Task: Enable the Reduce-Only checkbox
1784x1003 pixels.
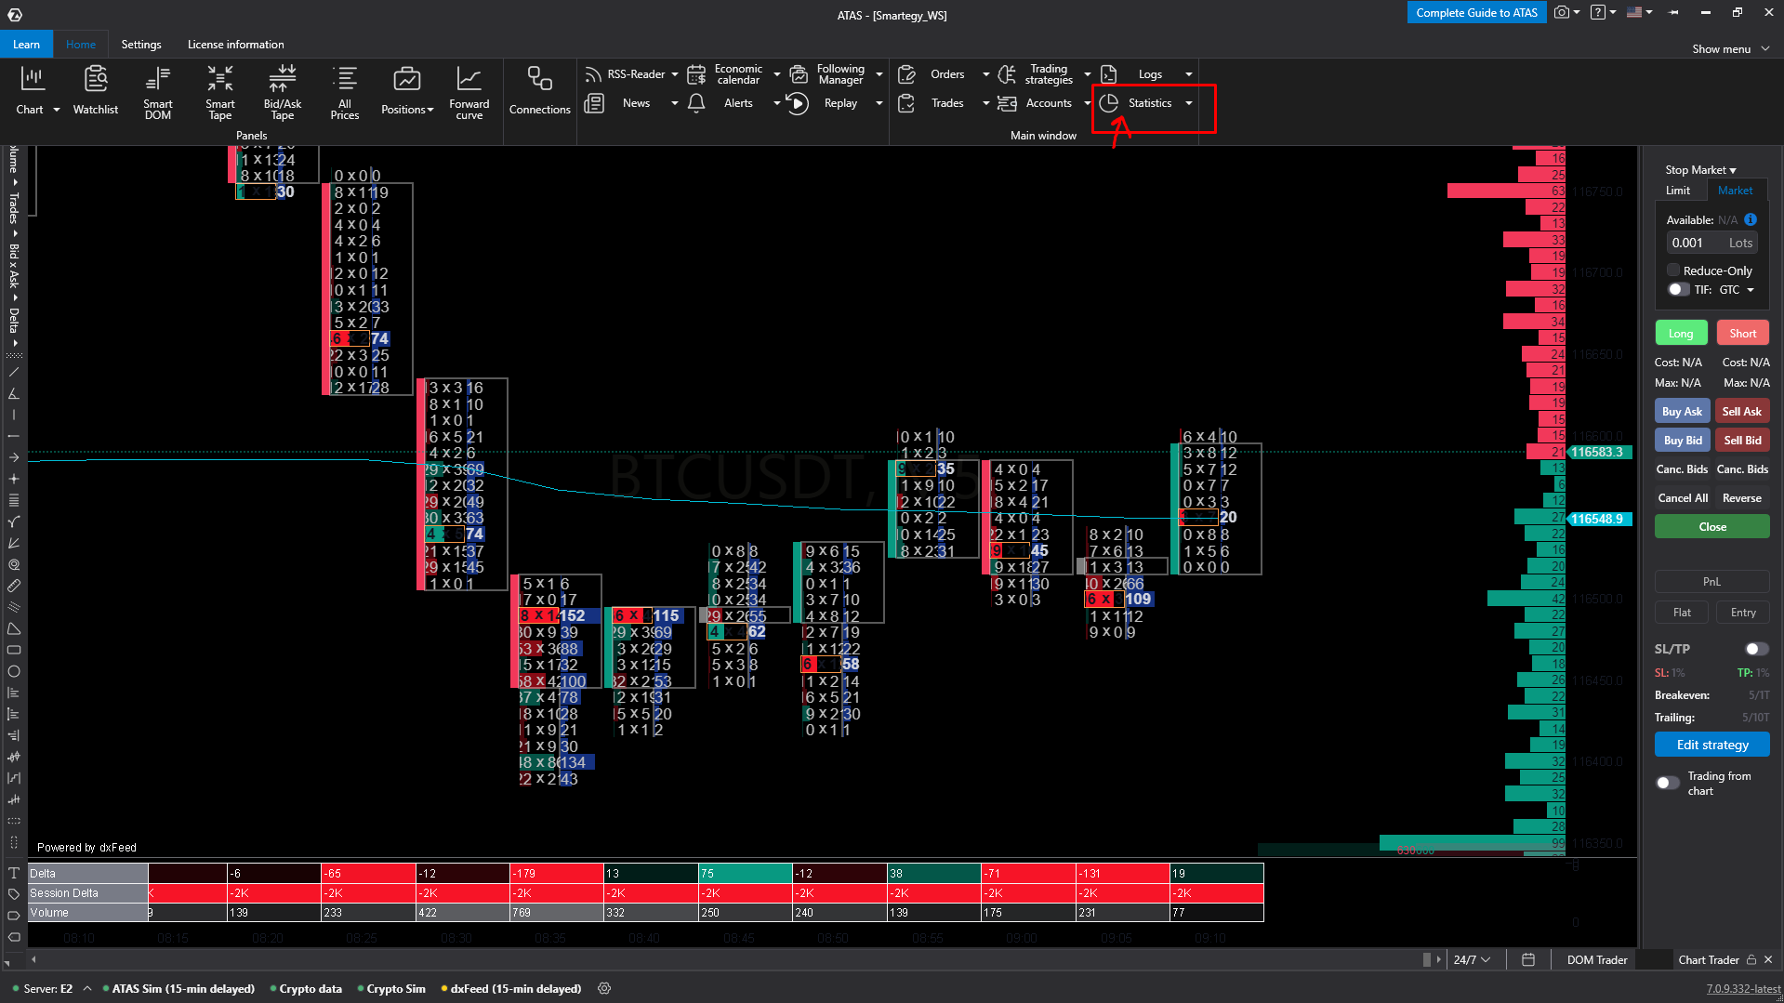Action: (x=1673, y=271)
